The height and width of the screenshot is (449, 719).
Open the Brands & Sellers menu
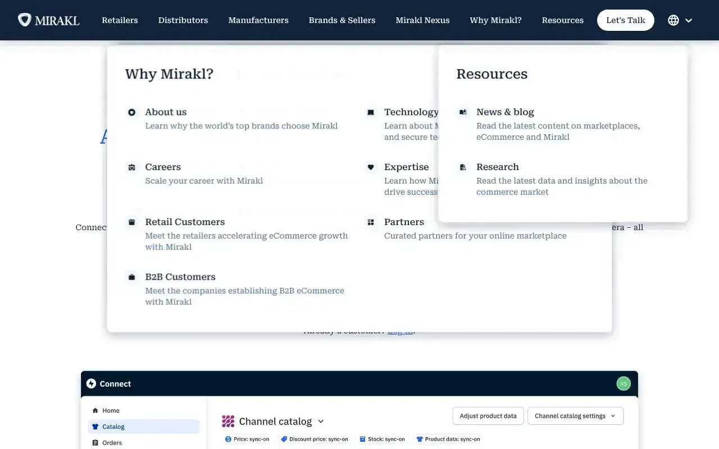point(342,20)
